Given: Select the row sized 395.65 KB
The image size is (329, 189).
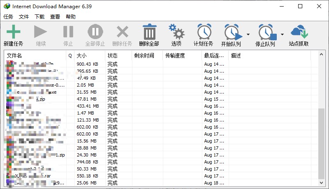Looking at the screenshot, I should [161, 71].
